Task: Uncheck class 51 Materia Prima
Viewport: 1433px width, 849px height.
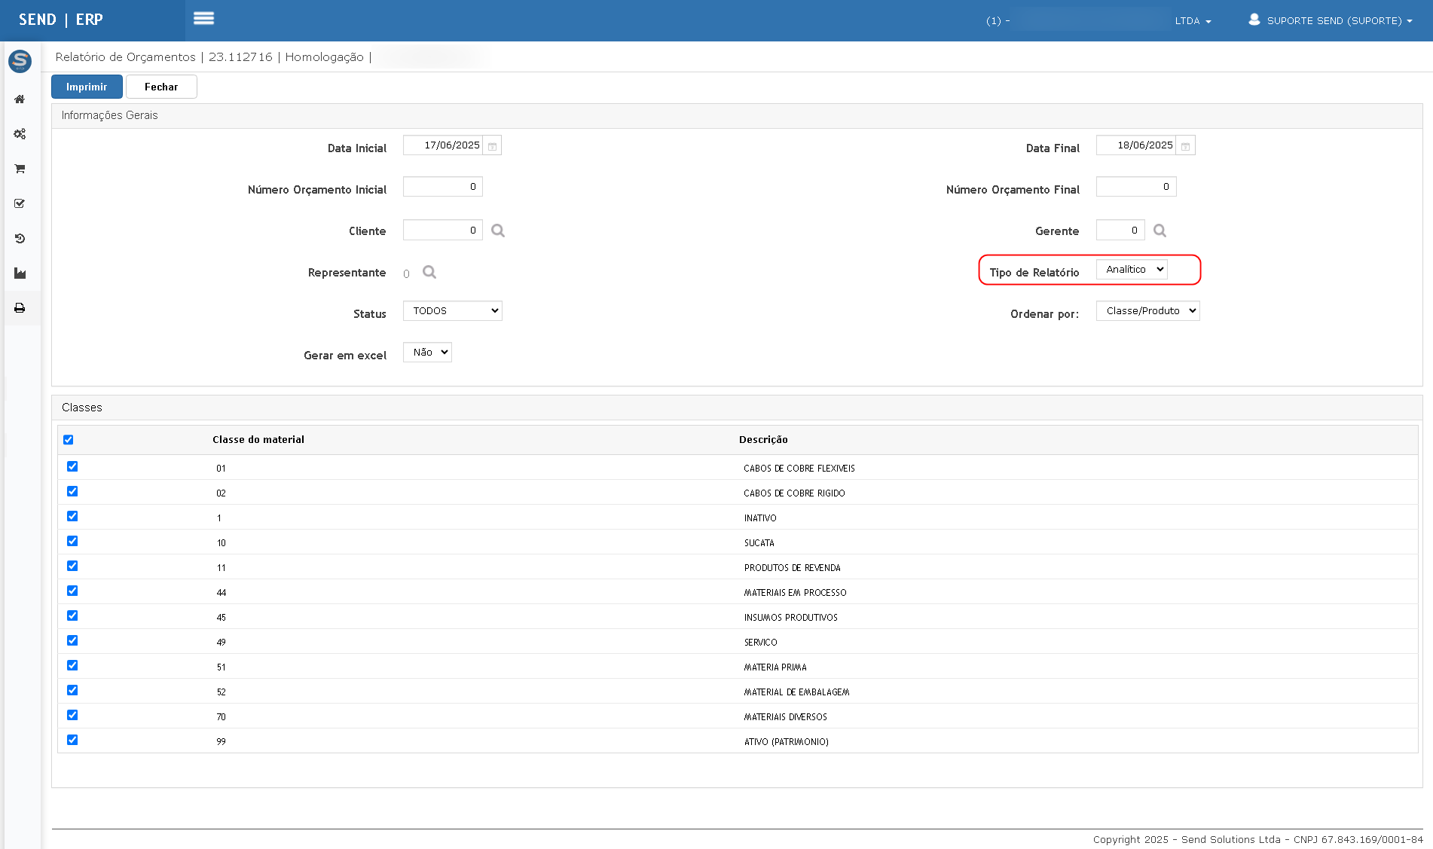Action: (72, 665)
